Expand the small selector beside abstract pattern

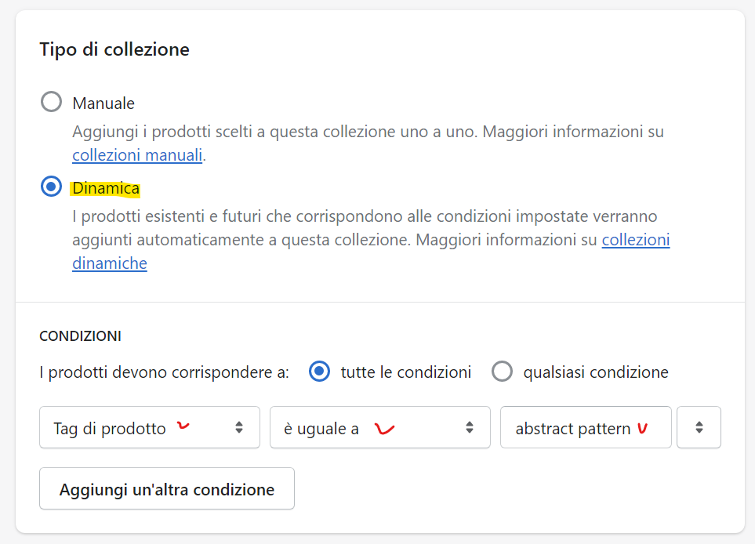pos(699,427)
